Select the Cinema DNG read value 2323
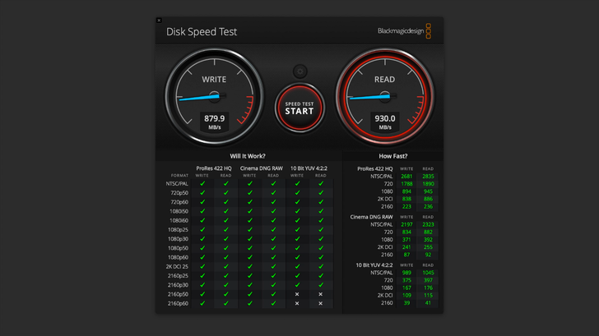 428,224
